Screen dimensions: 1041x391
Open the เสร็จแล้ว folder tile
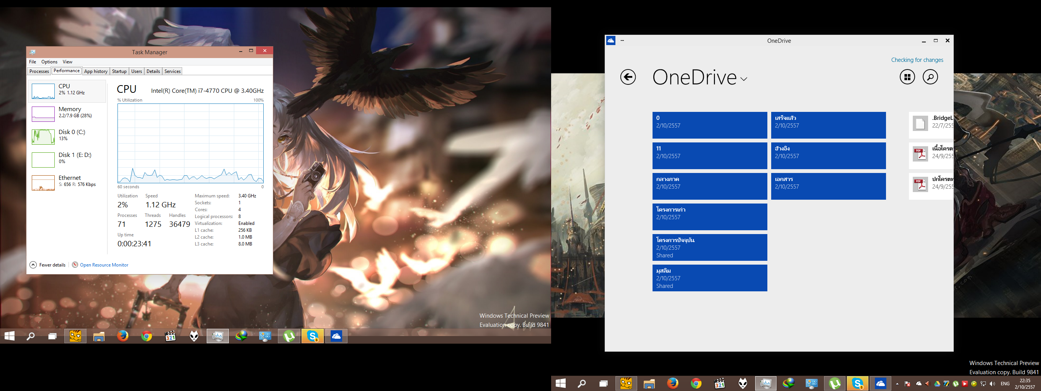[x=829, y=125]
